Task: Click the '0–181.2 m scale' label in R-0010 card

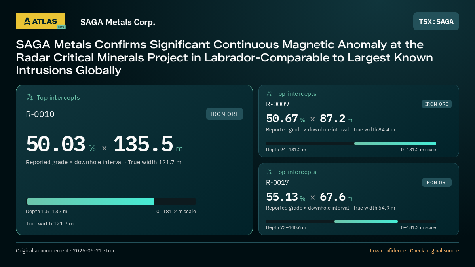Action: point(176,212)
